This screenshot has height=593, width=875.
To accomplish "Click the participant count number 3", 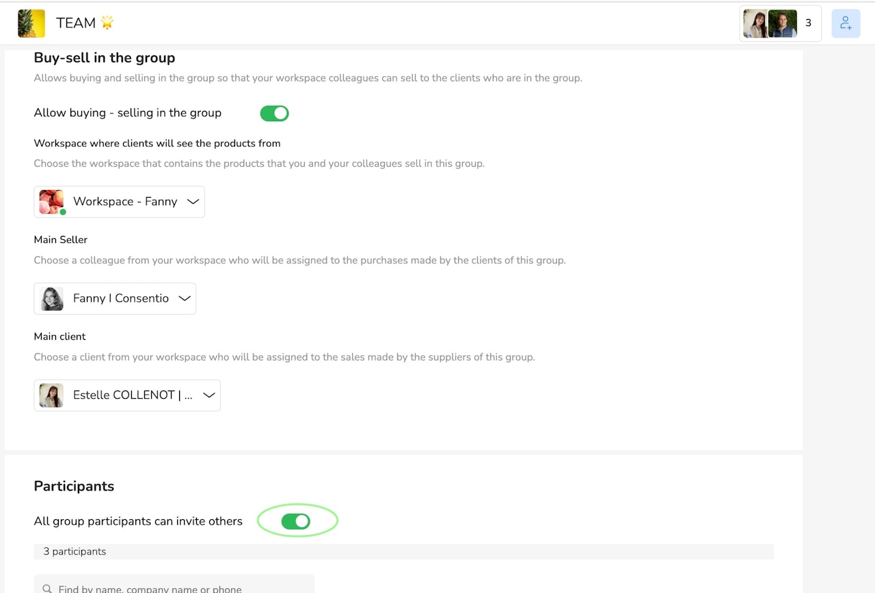I will (808, 23).
